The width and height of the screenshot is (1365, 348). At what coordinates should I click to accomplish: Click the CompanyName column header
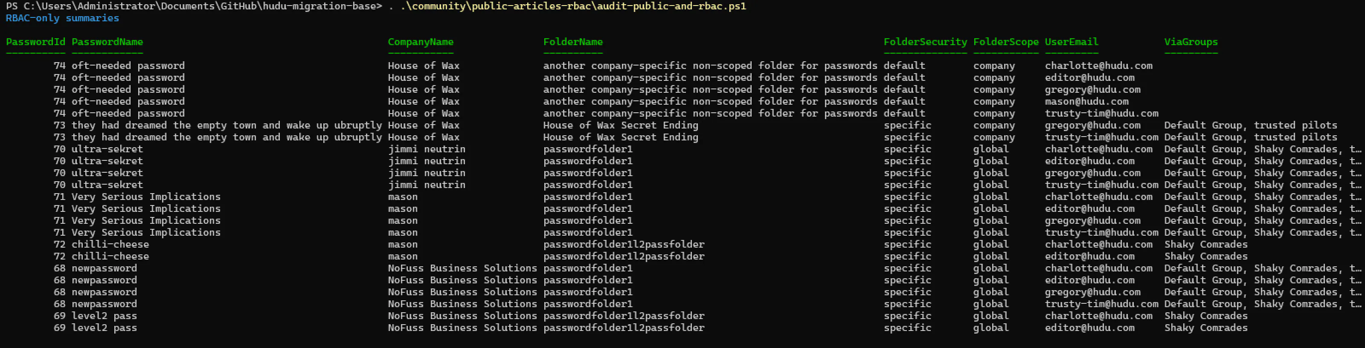pyautogui.click(x=420, y=42)
